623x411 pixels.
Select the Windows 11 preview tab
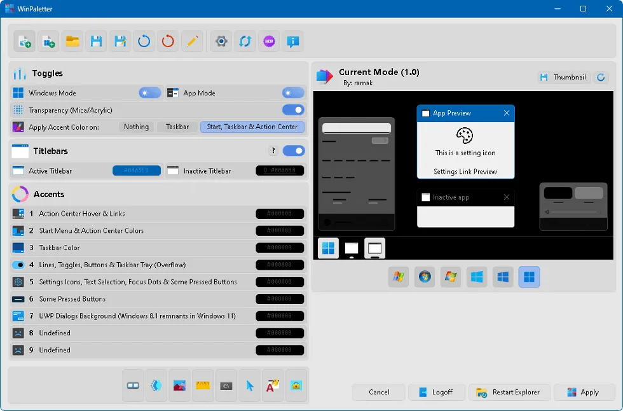(529, 277)
